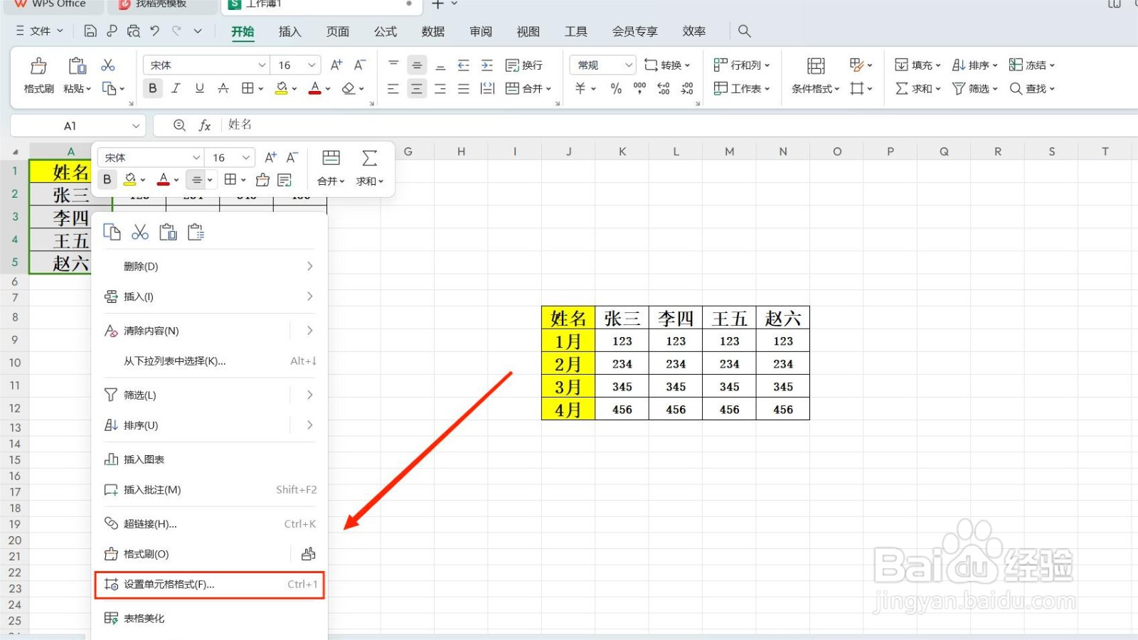Apply Wrap Text 换行 from the ribbon
Viewport: 1138px width, 640px height.
pos(523,65)
